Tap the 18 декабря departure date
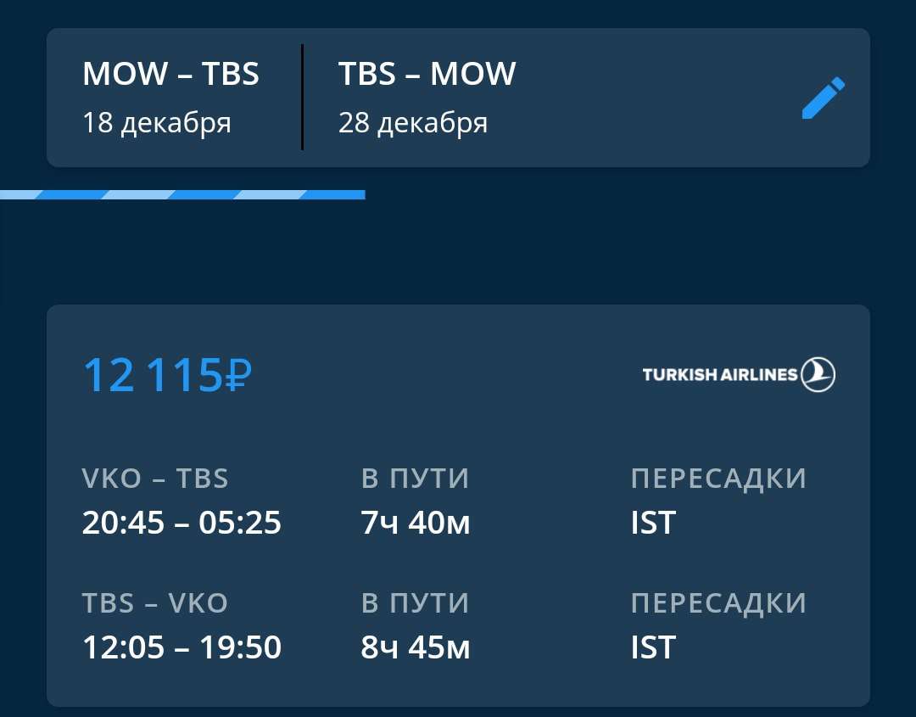The width and height of the screenshot is (916, 717). 157,123
